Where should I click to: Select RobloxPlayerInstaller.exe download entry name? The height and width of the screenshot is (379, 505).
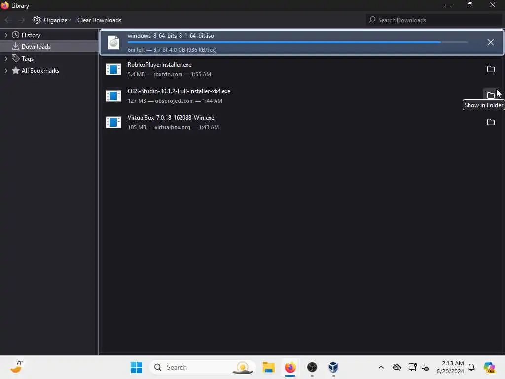pos(159,65)
